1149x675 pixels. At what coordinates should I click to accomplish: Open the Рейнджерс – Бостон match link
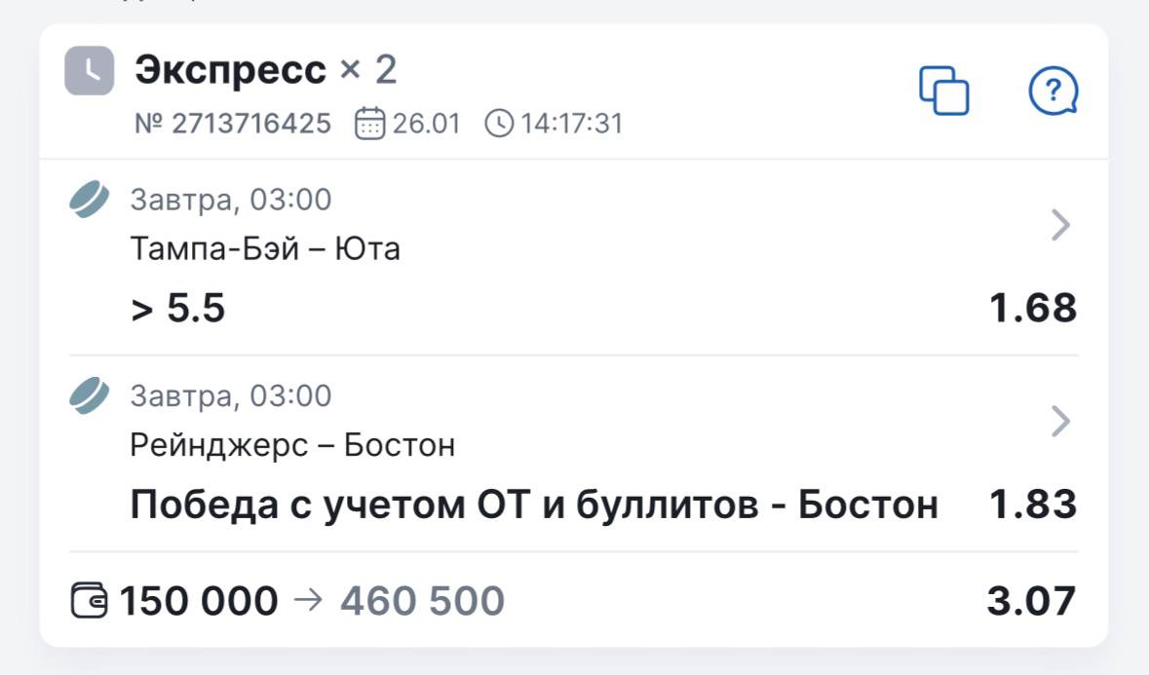pyautogui.click(x=292, y=445)
